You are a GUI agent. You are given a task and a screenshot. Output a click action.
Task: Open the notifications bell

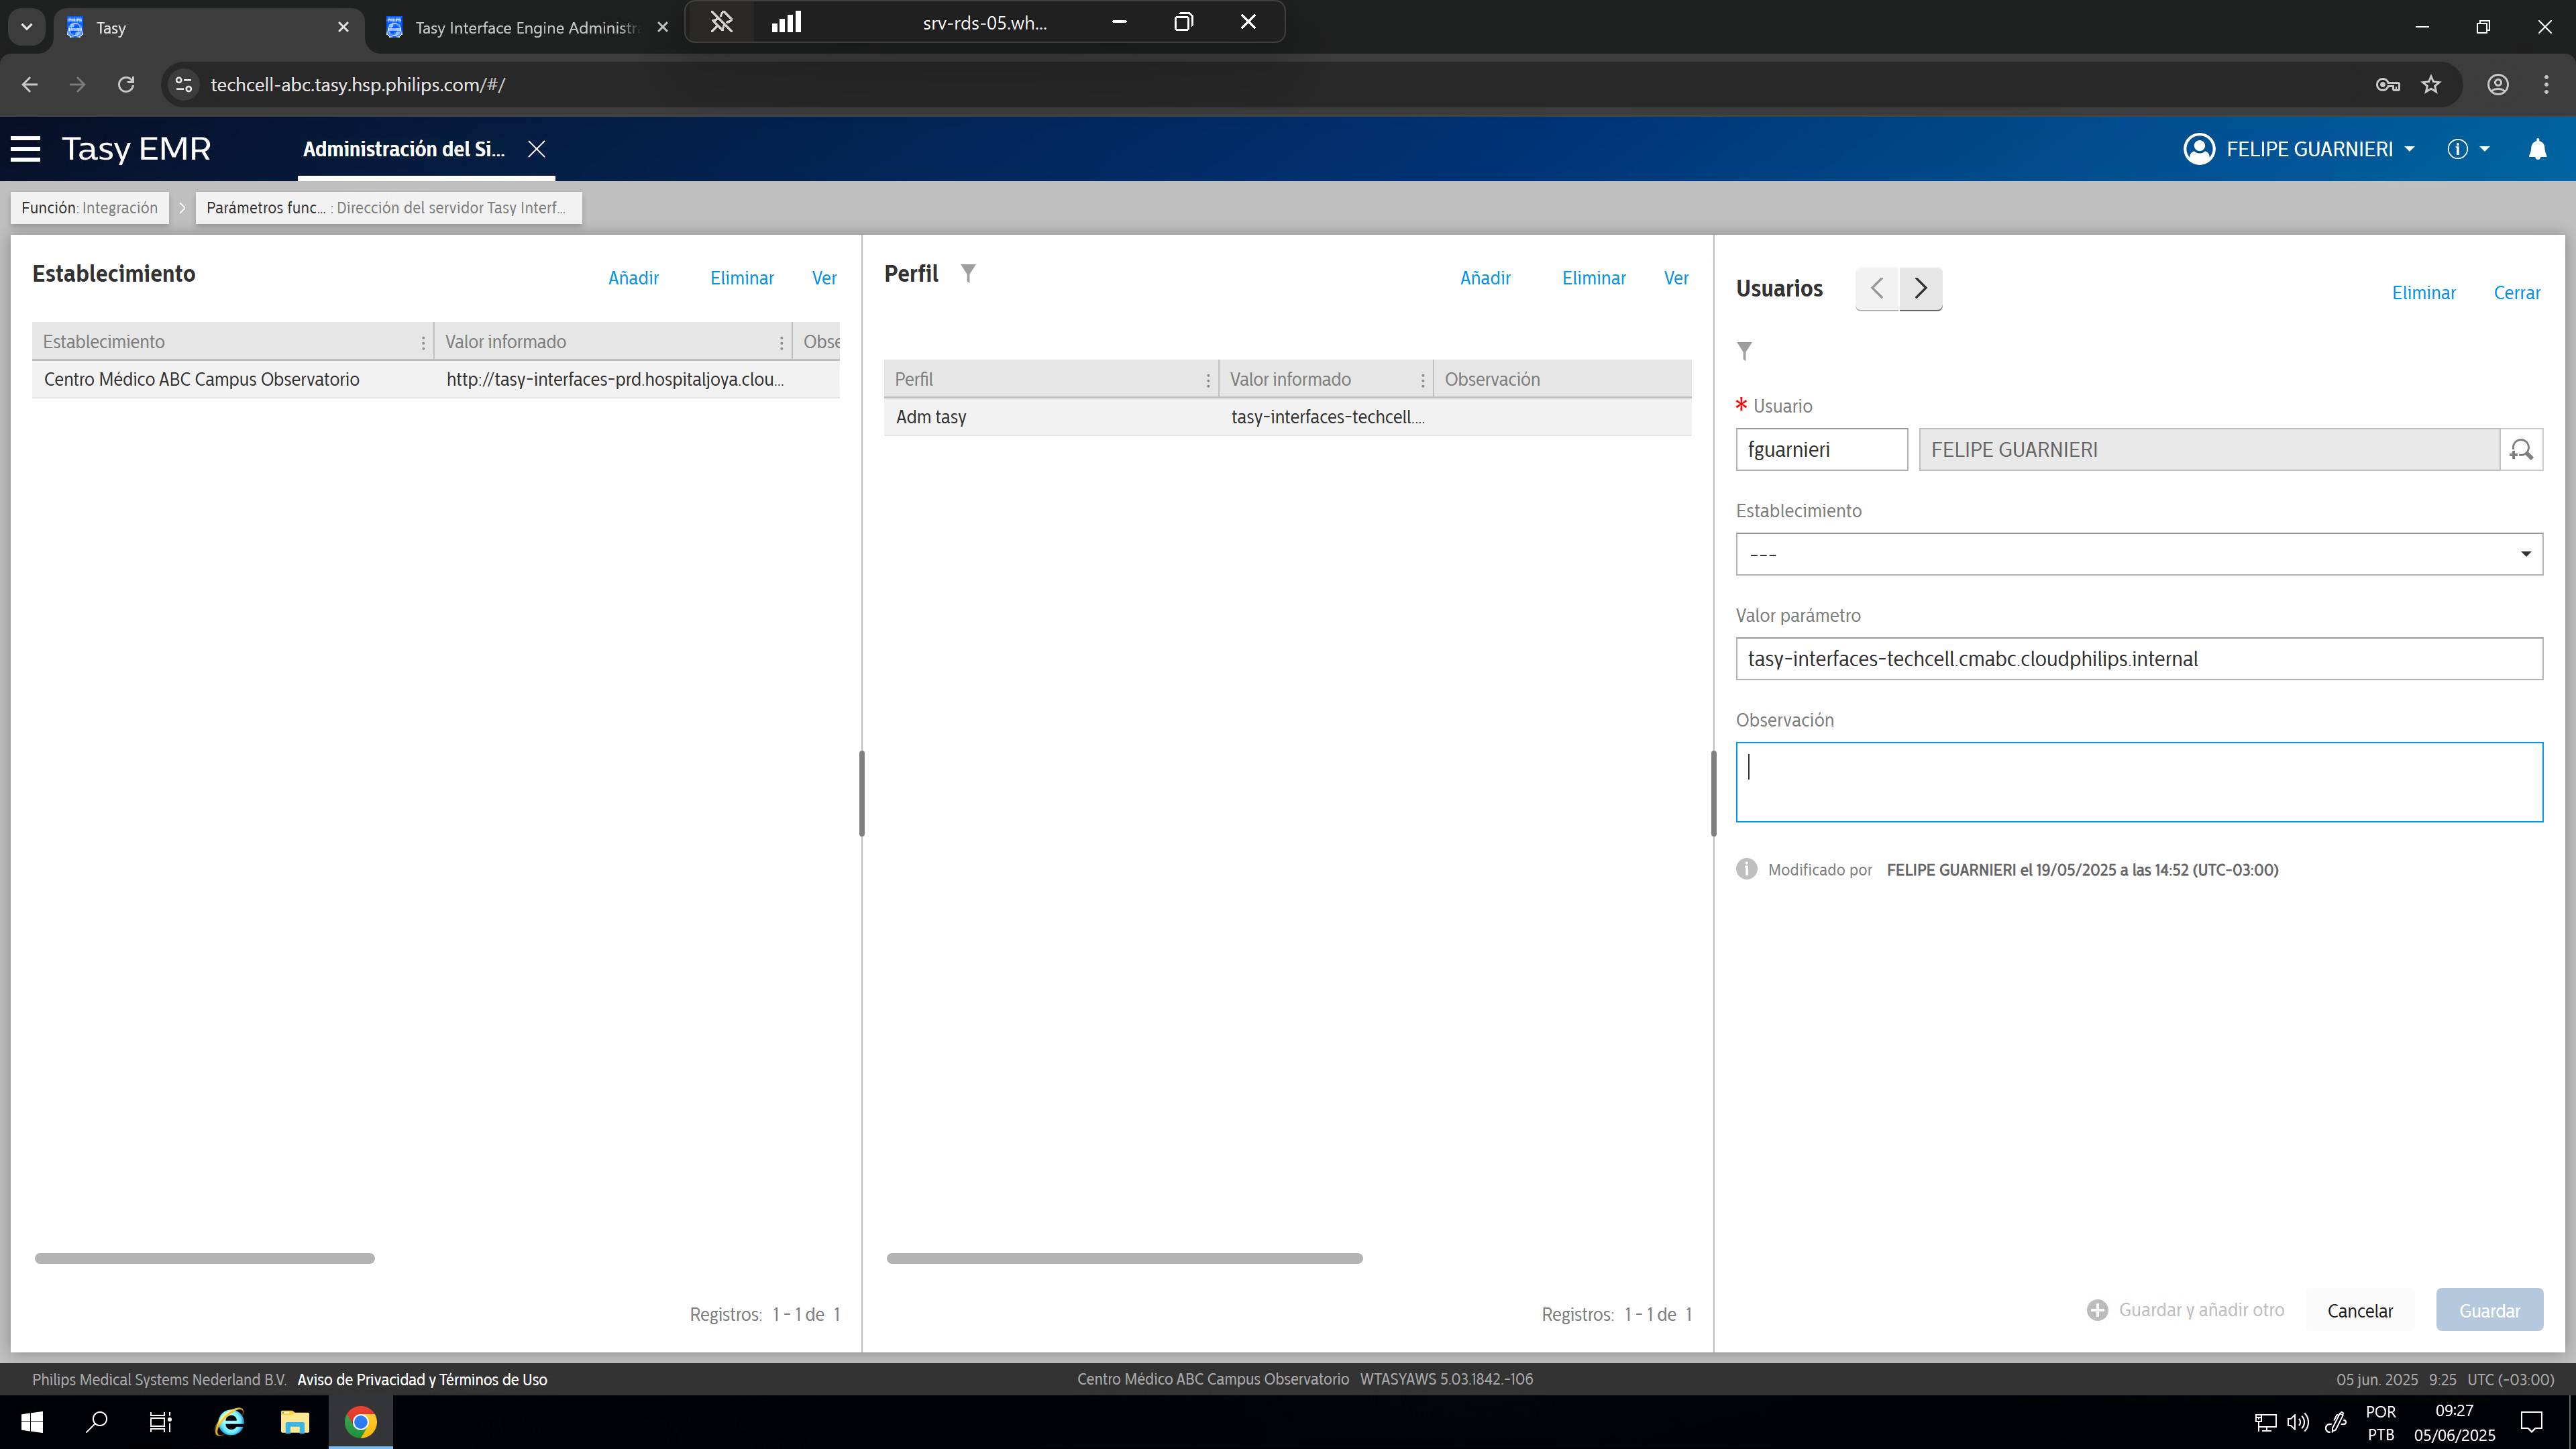coord(2537,149)
